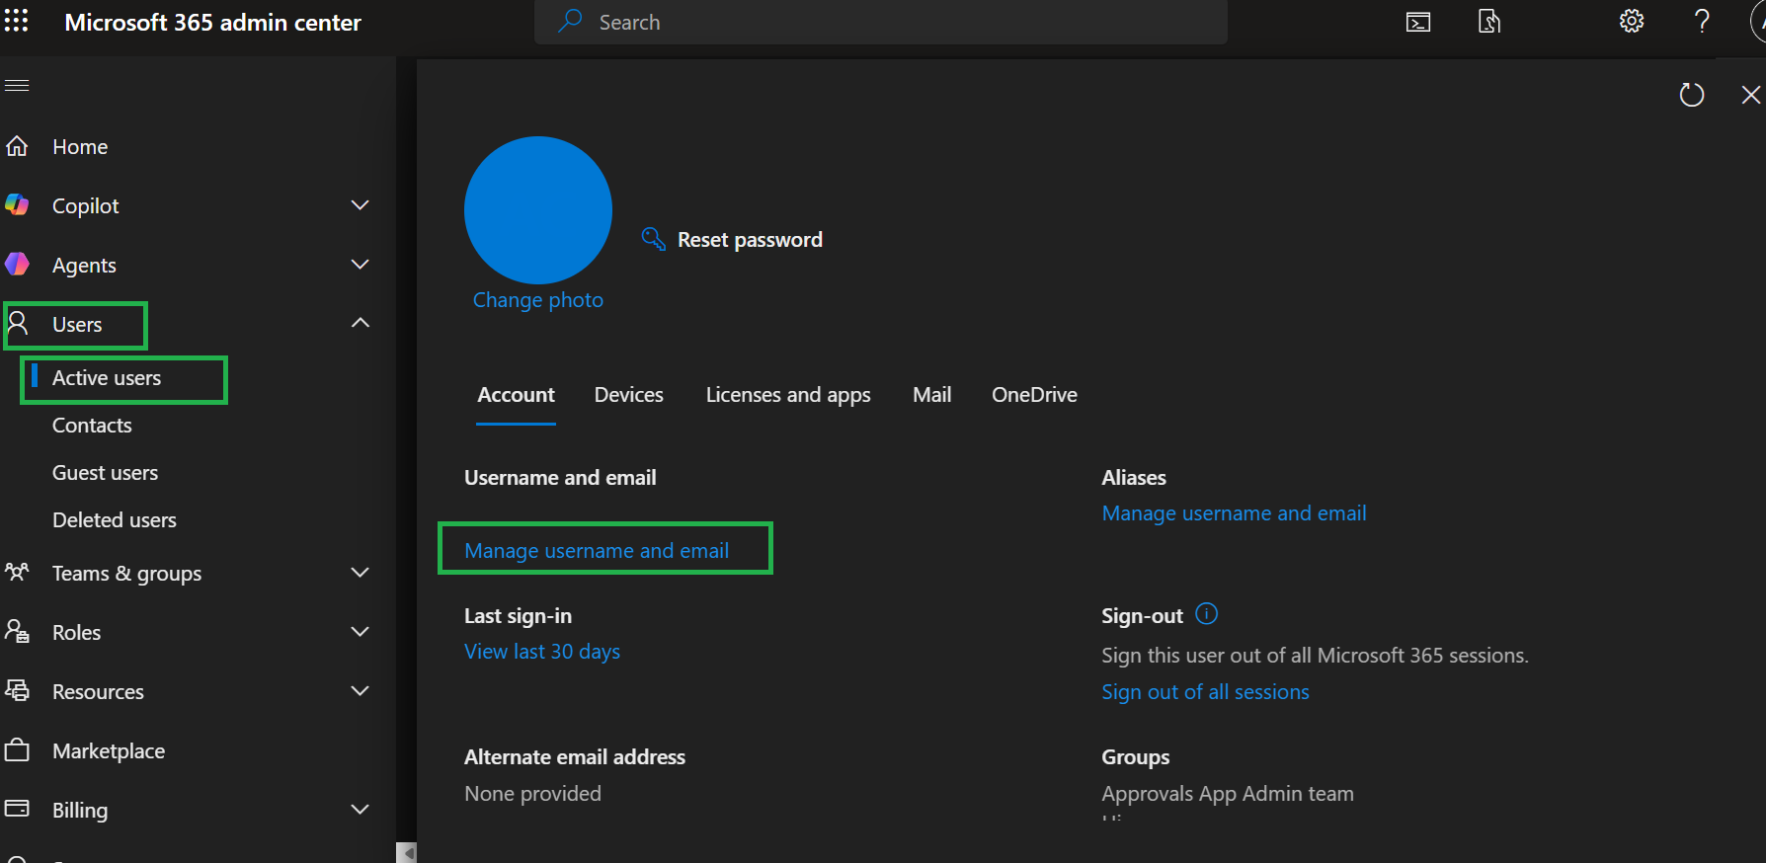Click Sign out of all sessions

click(1205, 692)
